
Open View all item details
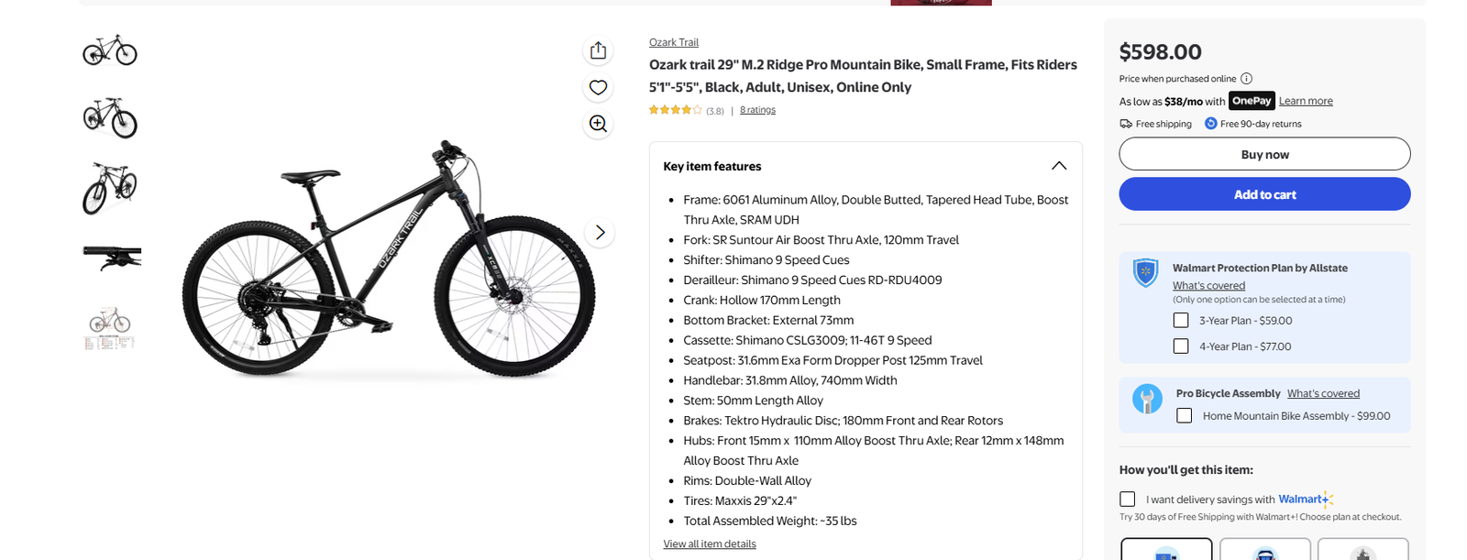click(710, 544)
